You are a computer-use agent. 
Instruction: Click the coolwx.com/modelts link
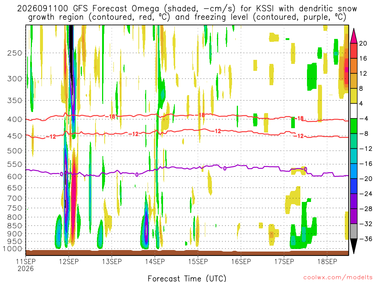click(338, 278)
